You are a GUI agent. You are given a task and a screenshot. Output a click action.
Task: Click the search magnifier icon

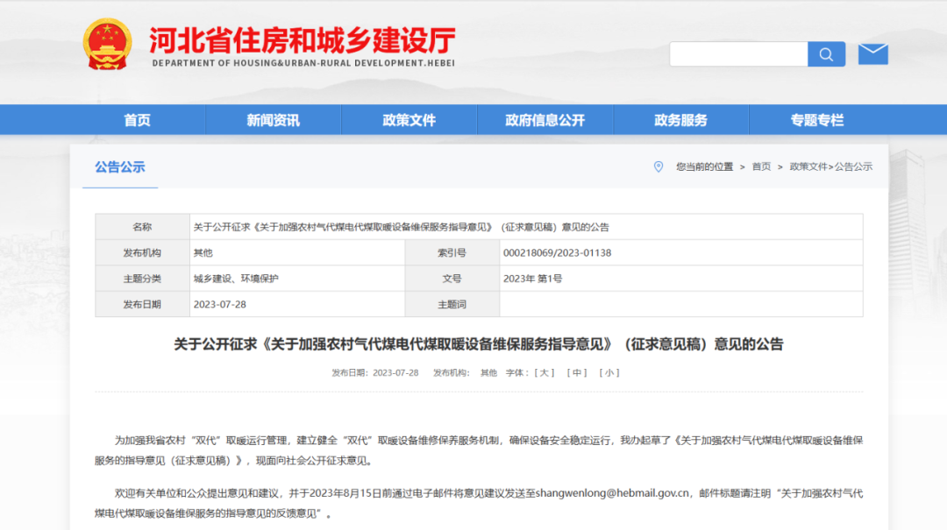click(x=825, y=53)
